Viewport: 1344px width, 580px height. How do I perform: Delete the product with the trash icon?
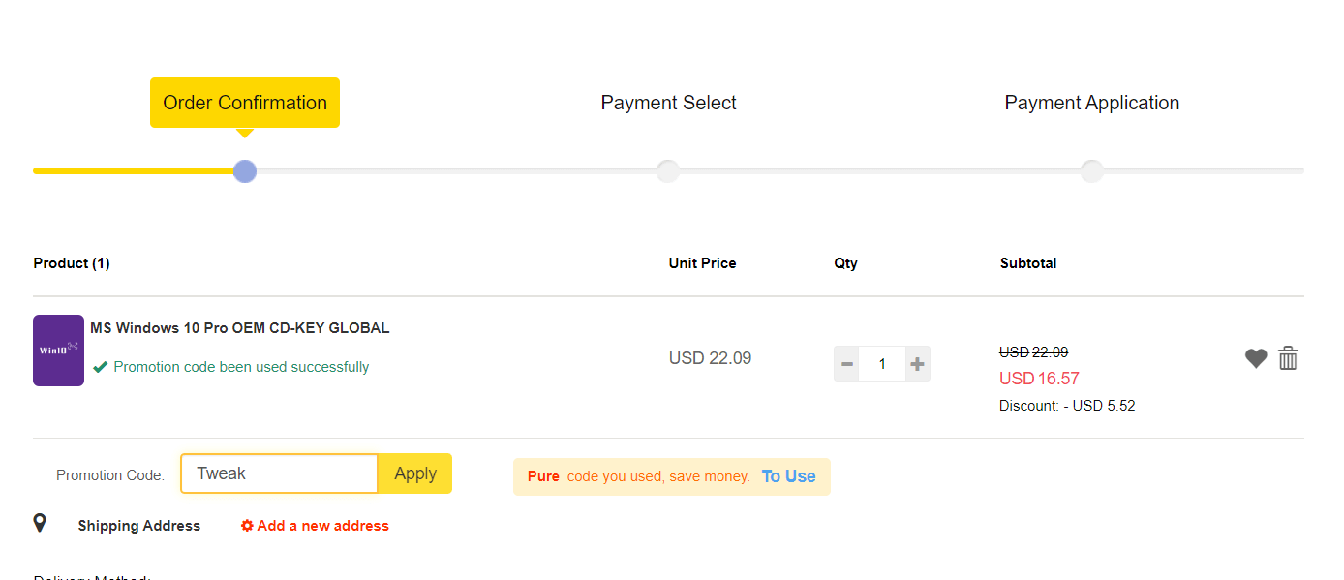tap(1288, 358)
